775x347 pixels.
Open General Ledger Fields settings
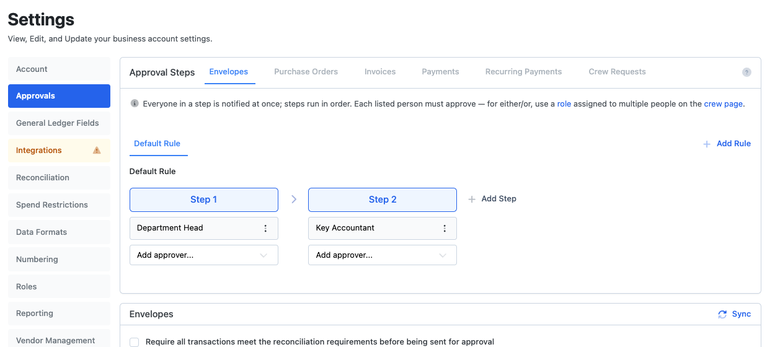click(59, 123)
